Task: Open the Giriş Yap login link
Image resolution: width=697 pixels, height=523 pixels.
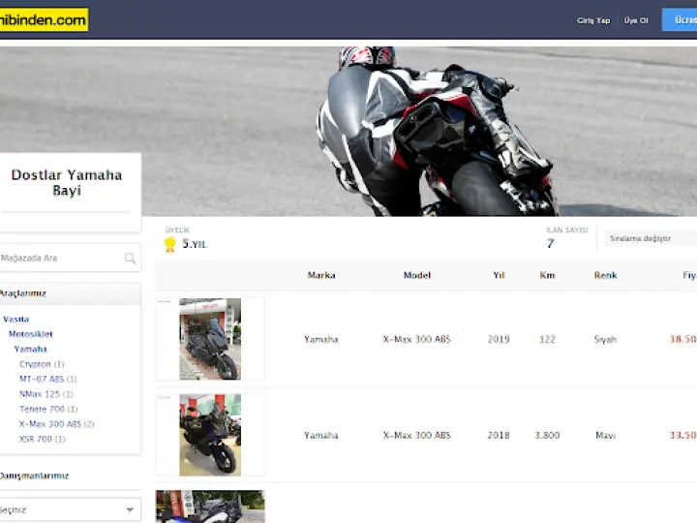Action: point(593,20)
